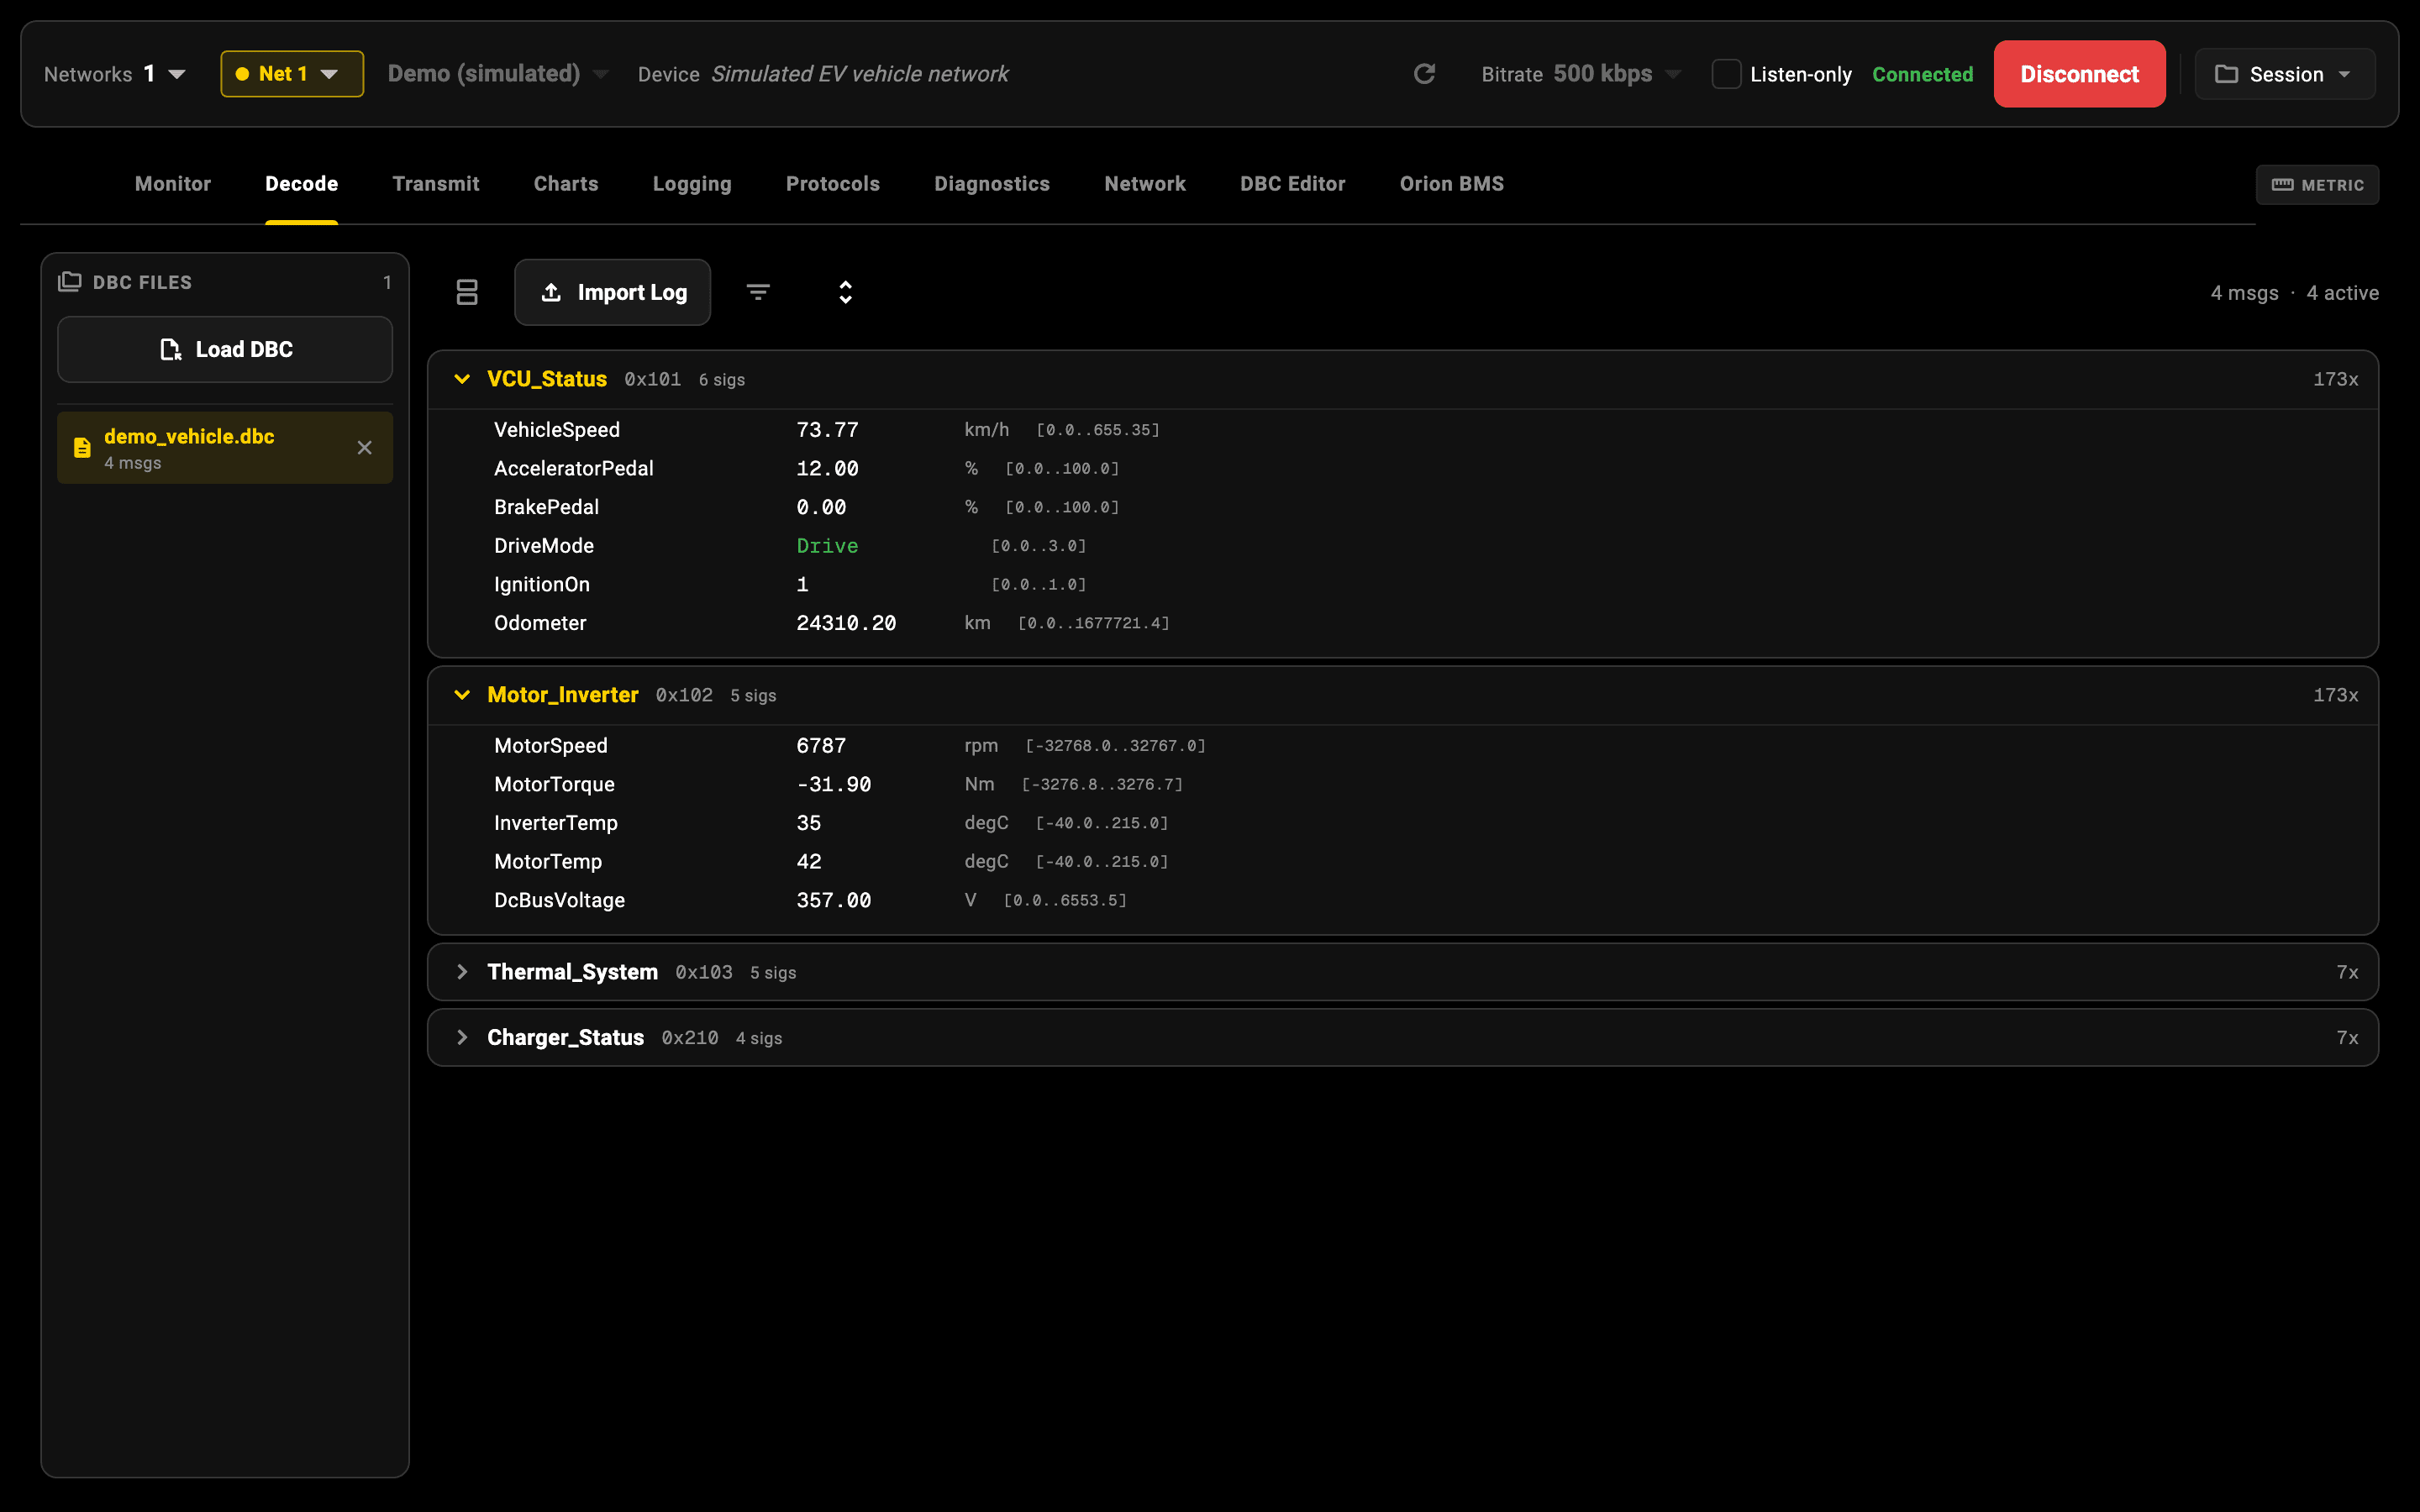2420x1512 pixels.
Task: Click the IgnitionOn signal name
Action: point(542,585)
